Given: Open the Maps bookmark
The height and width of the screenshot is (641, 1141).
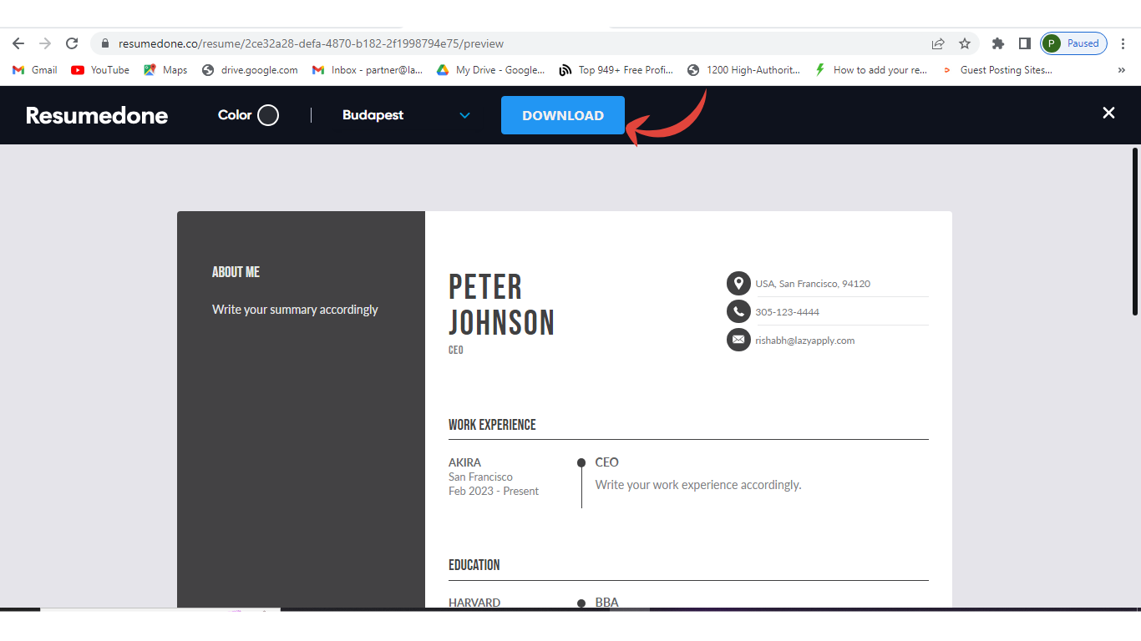Looking at the screenshot, I should click(x=165, y=70).
